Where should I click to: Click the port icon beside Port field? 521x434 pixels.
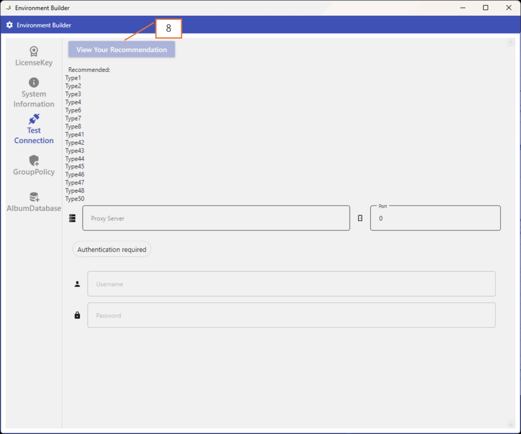coord(360,218)
